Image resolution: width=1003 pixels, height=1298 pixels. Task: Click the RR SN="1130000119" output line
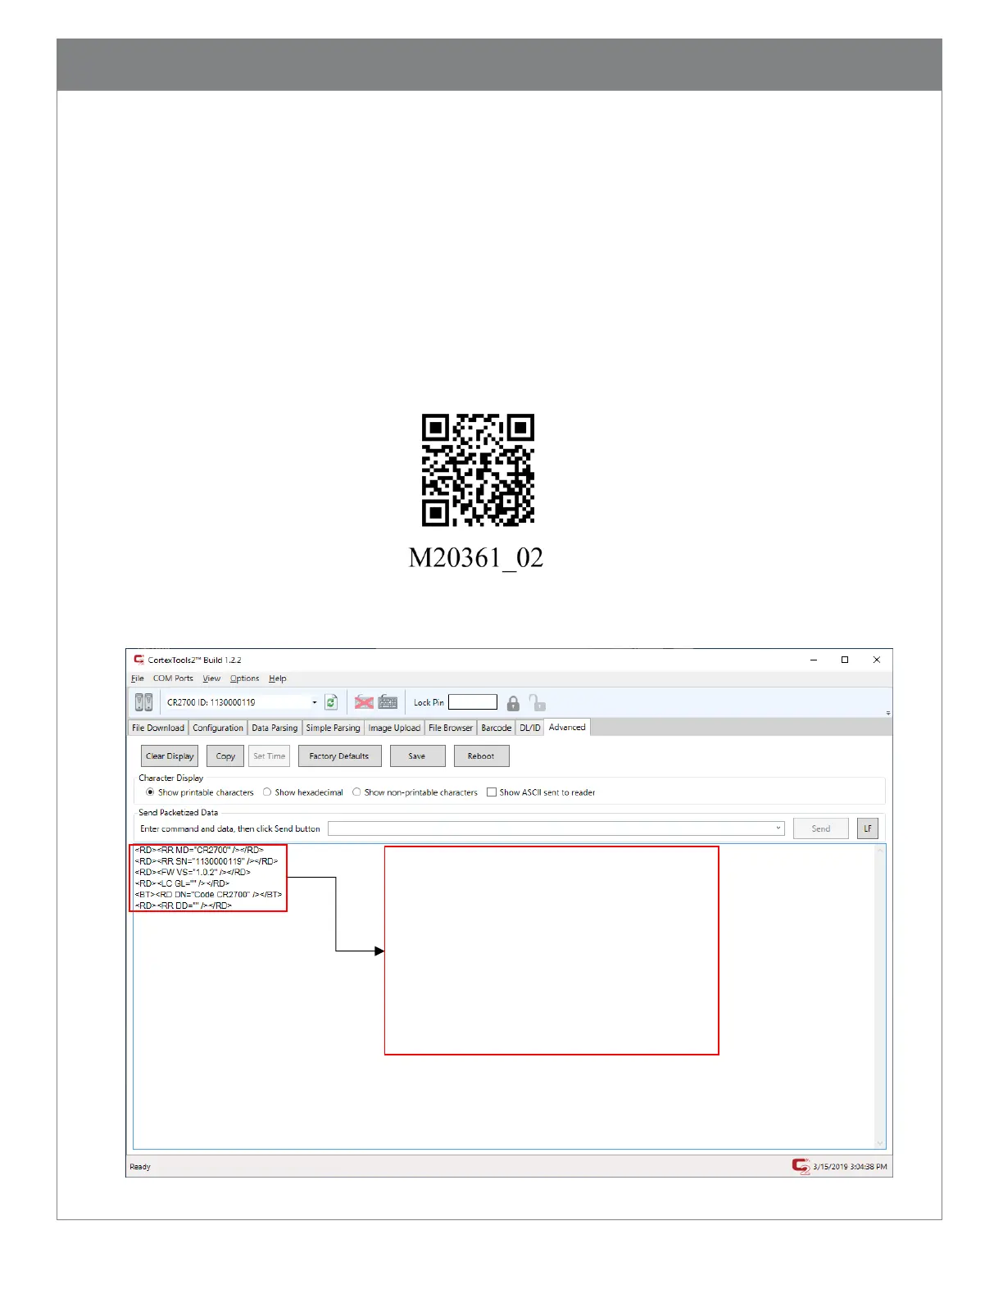[206, 861]
